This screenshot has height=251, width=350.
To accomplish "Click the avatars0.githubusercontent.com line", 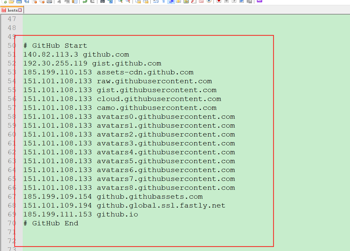I will point(129,116).
